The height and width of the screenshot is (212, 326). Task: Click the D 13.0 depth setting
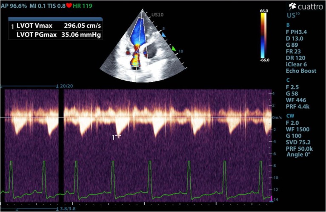coord(295,38)
